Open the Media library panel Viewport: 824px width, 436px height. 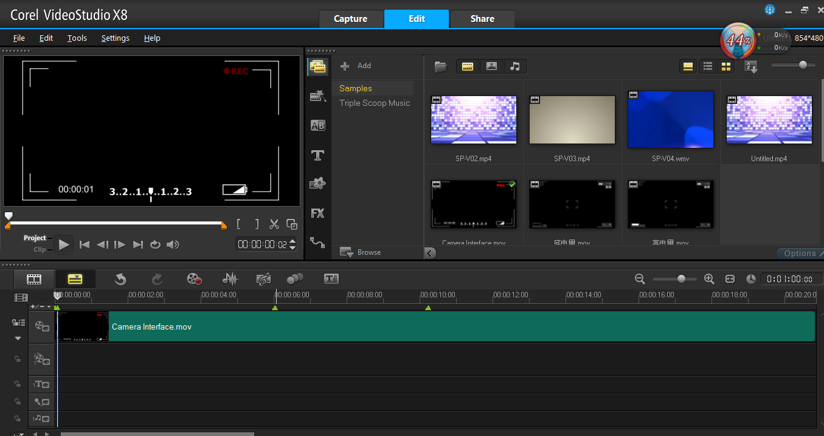(317, 66)
